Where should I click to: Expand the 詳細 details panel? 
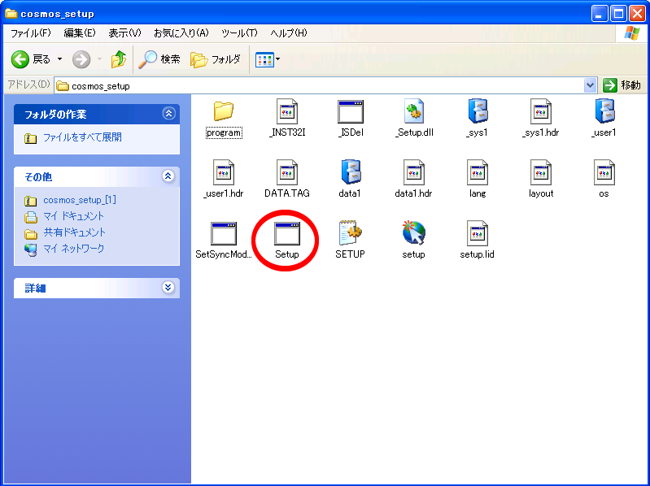pyautogui.click(x=168, y=288)
